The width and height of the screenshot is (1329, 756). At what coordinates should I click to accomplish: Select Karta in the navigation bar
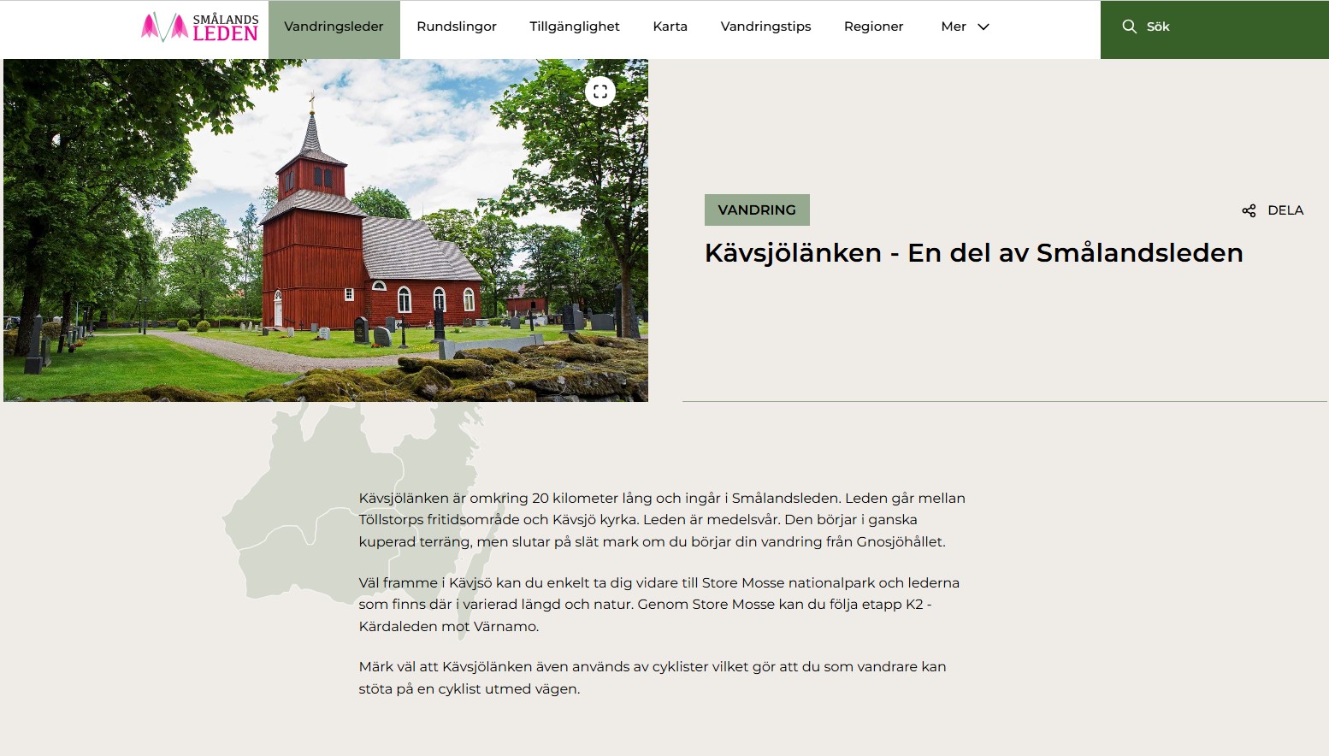tap(670, 27)
